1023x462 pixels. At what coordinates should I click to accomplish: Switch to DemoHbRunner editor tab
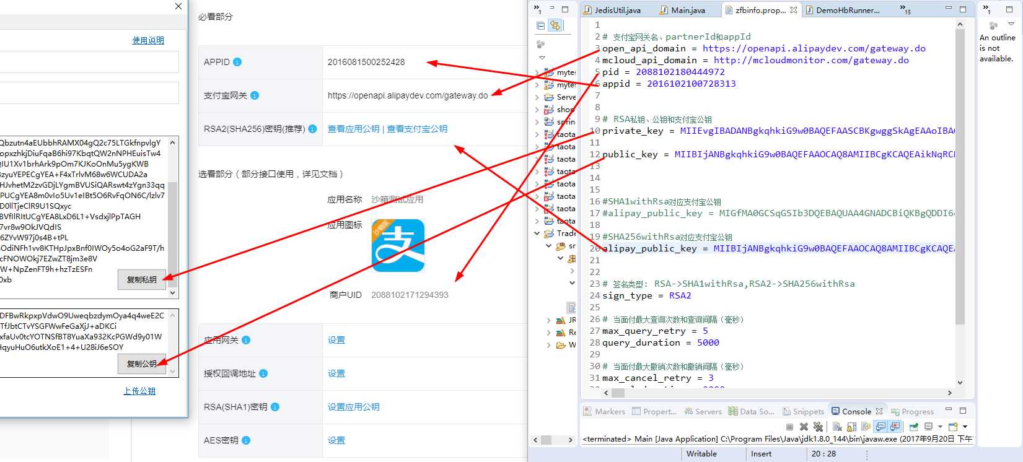coord(843,10)
